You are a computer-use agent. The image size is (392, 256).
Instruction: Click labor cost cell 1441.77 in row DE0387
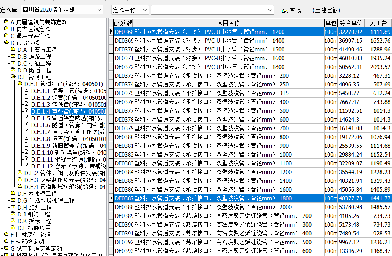378,198
